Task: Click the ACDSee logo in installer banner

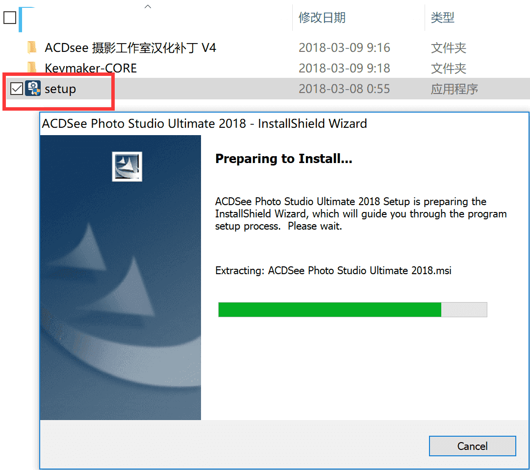Action: 127,166
